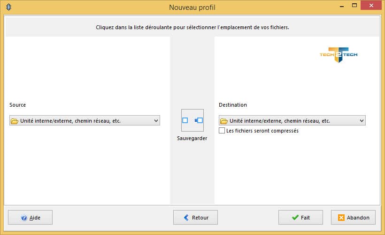Click the Destination label
Image resolution: width=385 pixels, height=235 pixels.
[x=232, y=105]
